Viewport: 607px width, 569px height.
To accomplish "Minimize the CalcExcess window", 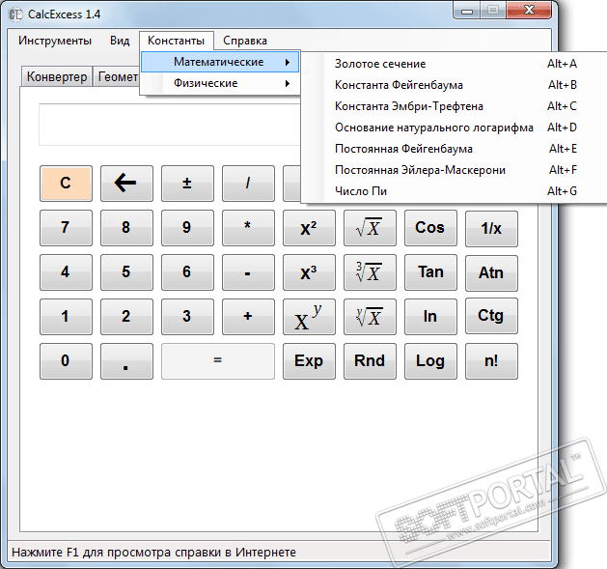I will point(467,11).
